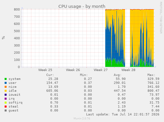Click the 'Week 27' x-axis label
This screenshot has width=164, height=122.
tap(101, 70)
